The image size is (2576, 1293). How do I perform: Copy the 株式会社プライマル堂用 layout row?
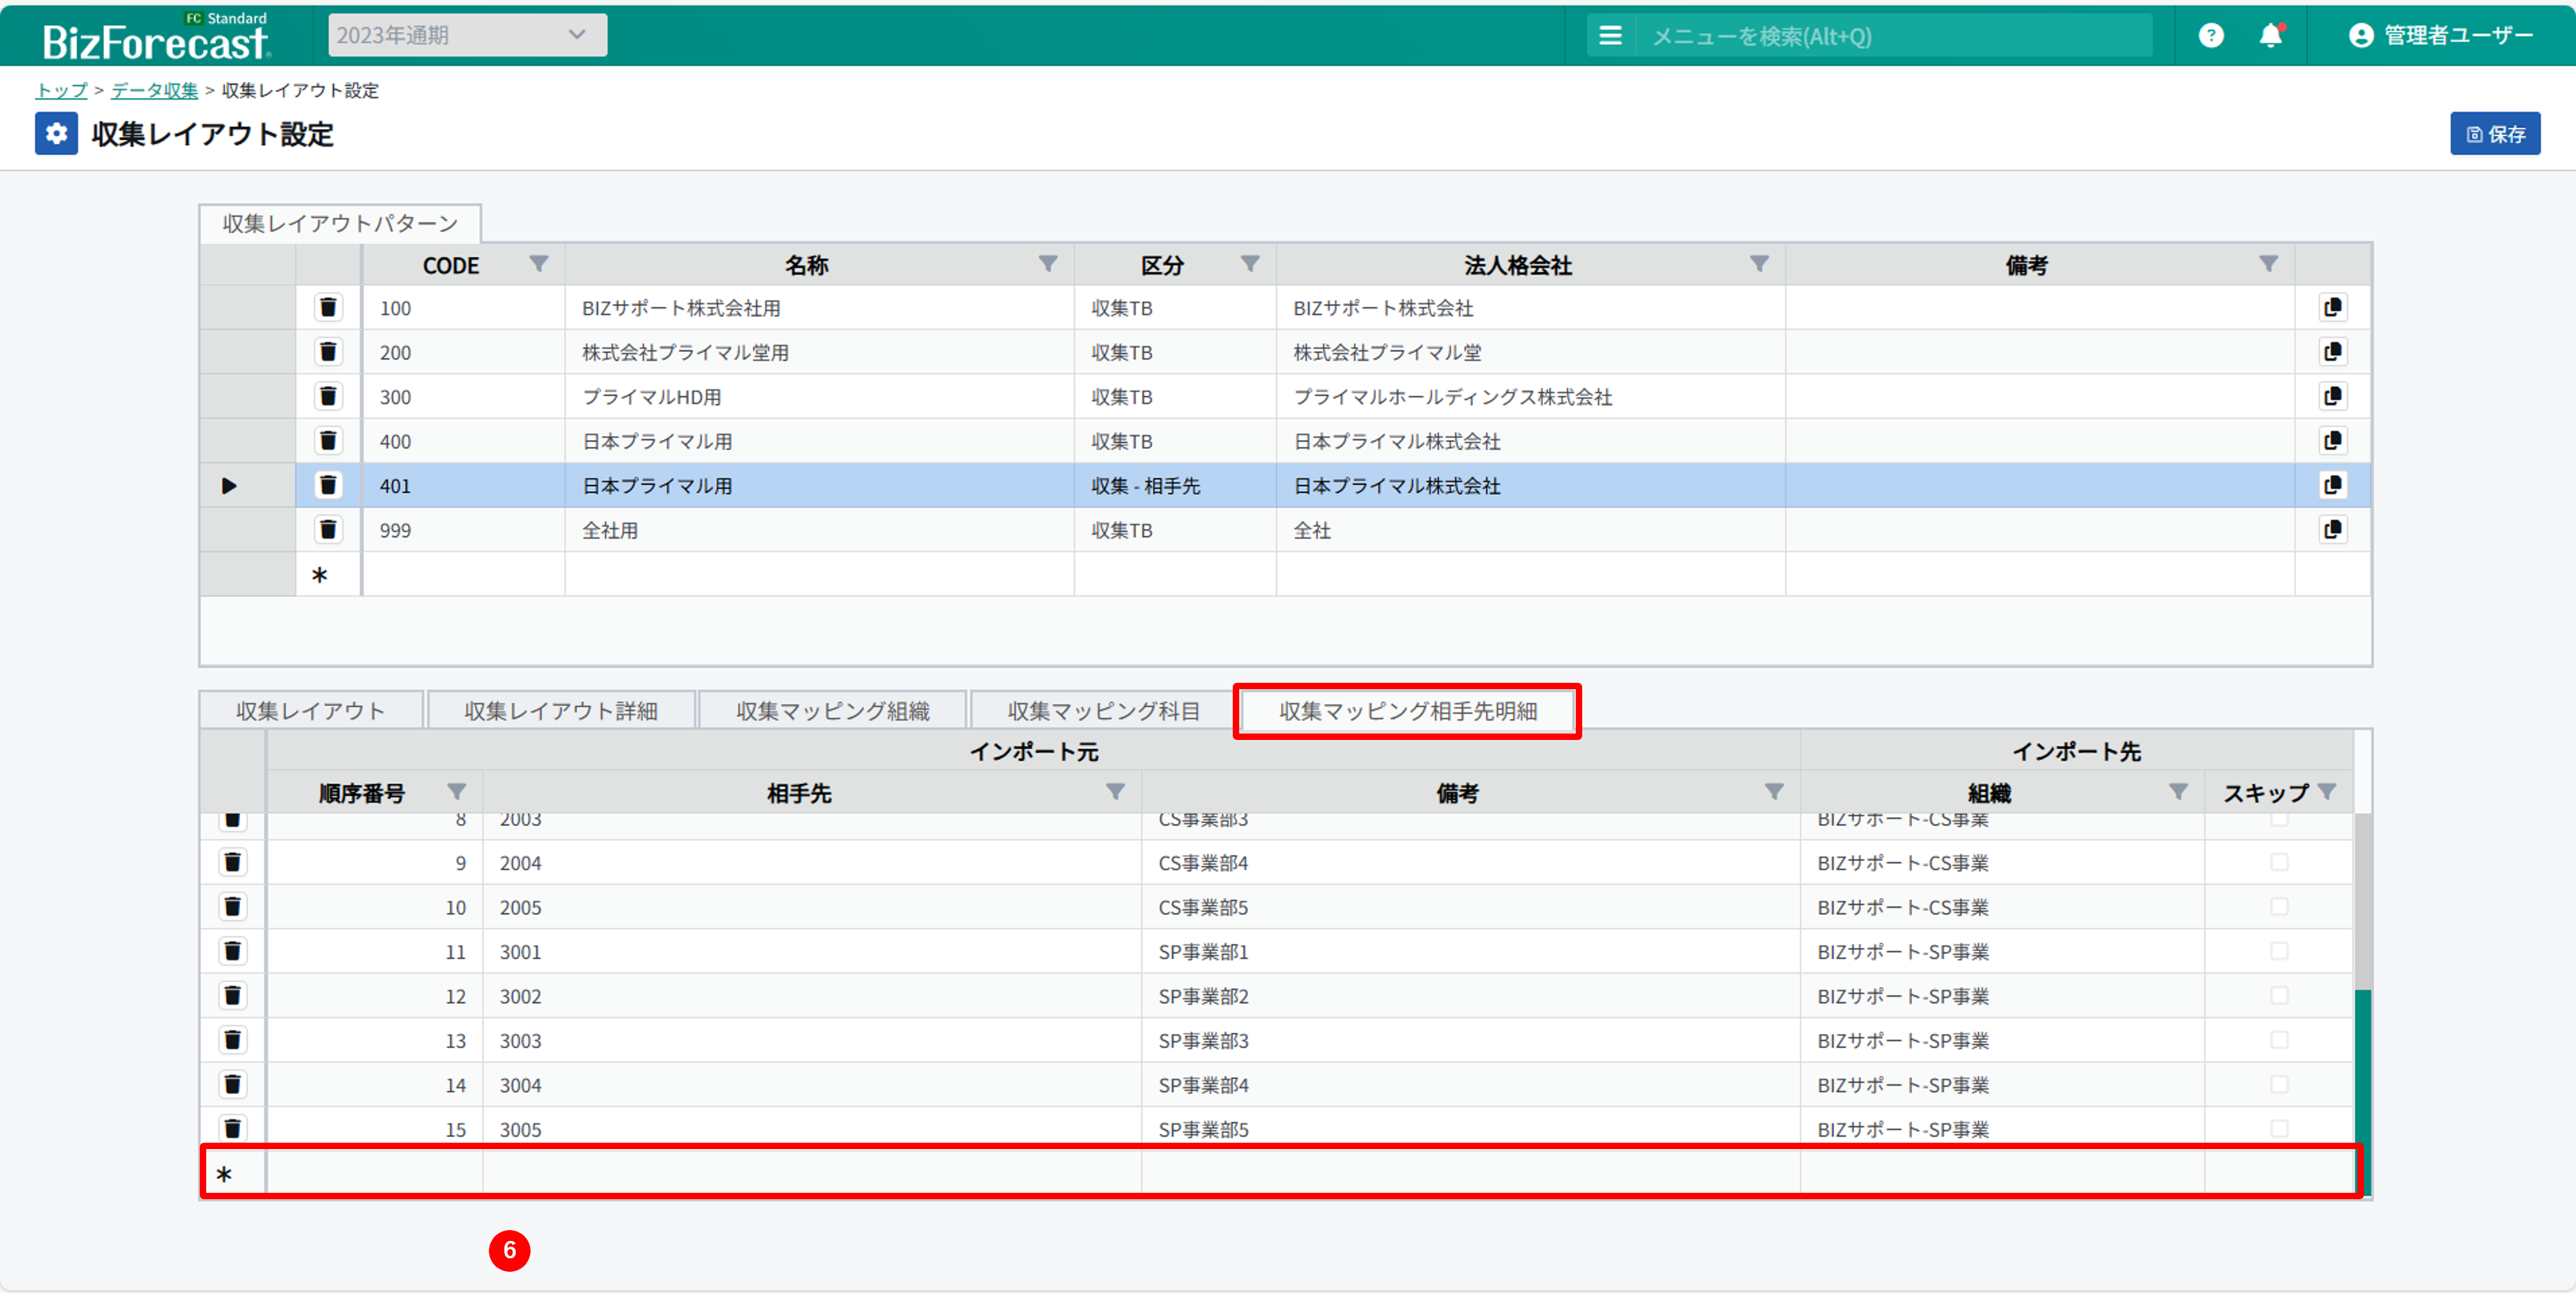[x=2332, y=352]
